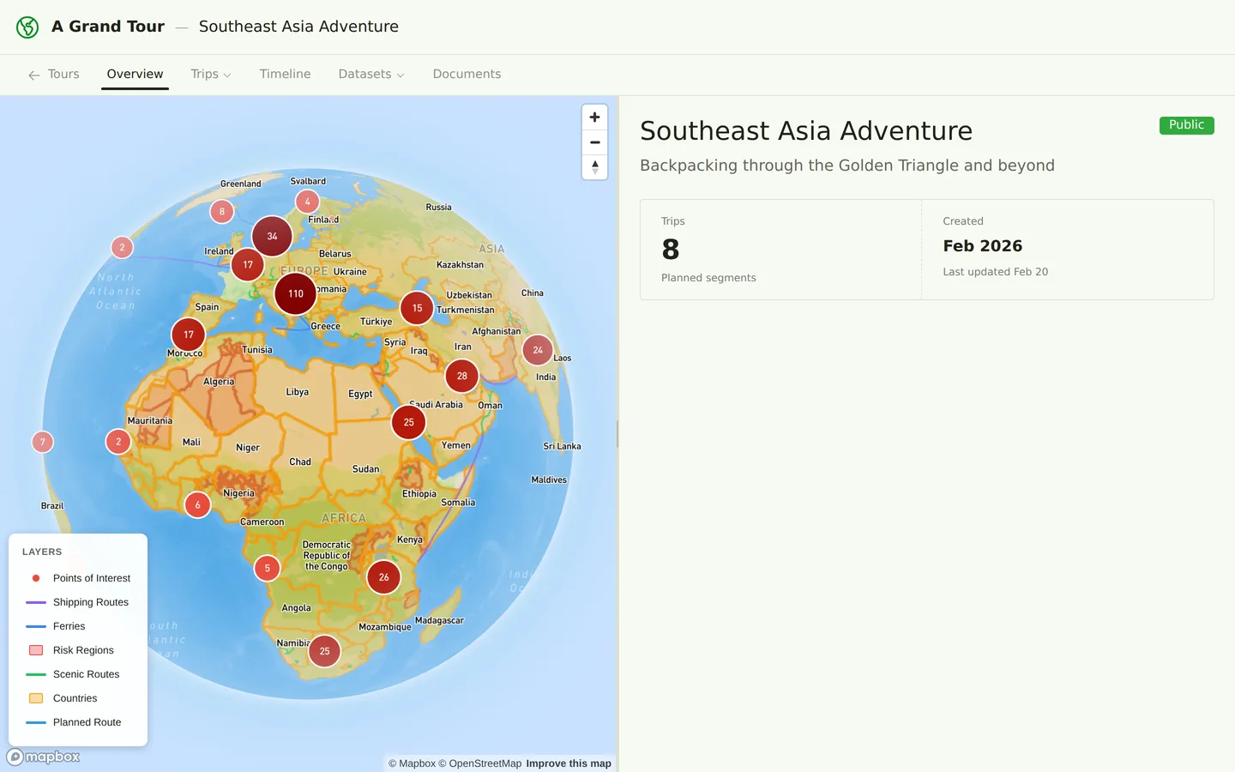
Task: Toggle Shipping Routes layer visibility
Action: [x=90, y=602]
